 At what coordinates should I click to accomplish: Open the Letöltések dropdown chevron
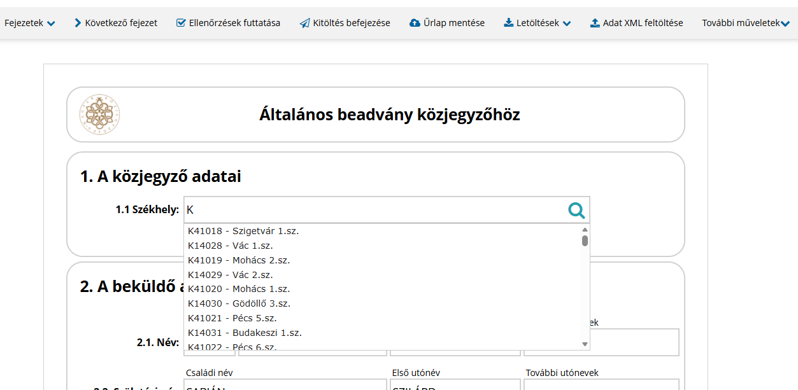click(x=567, y=24)
